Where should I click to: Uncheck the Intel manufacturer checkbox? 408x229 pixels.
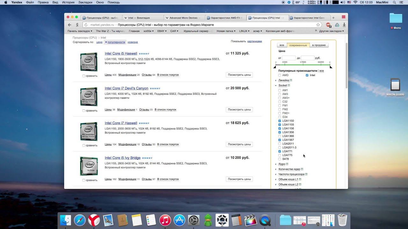(307, 75)
